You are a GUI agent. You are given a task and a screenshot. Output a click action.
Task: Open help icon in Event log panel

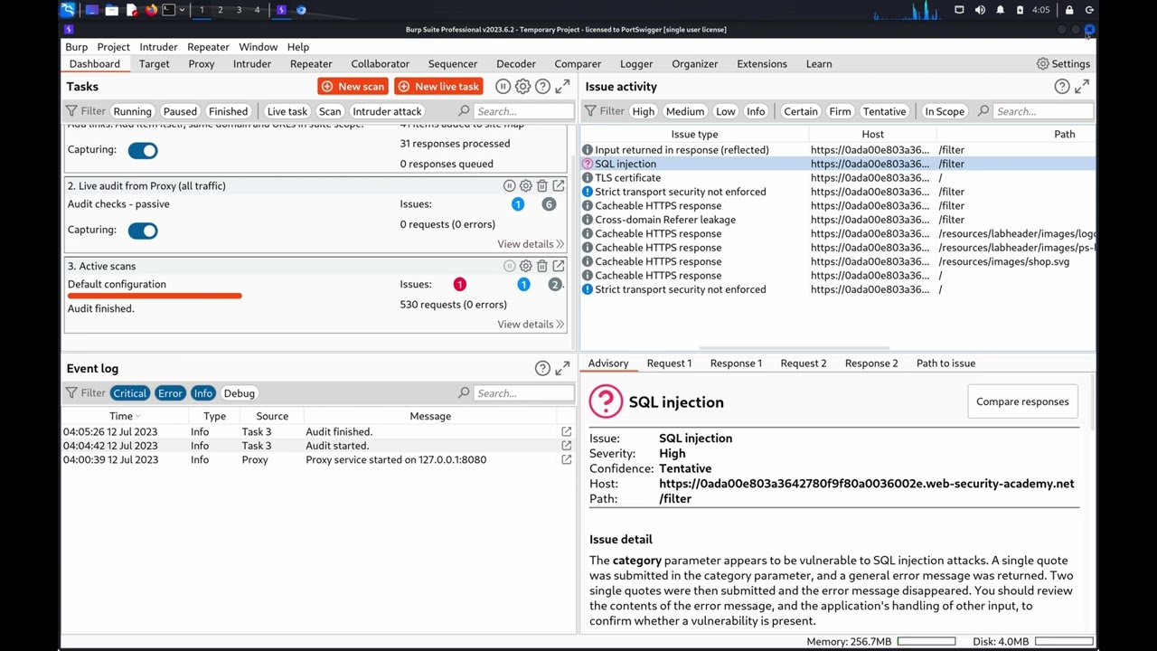click(542, 368)
